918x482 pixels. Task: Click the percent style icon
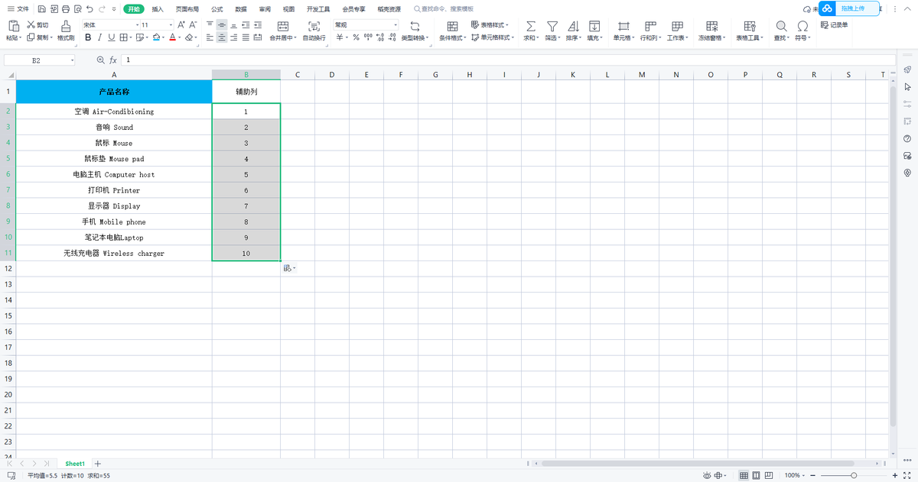click(356, 37)
